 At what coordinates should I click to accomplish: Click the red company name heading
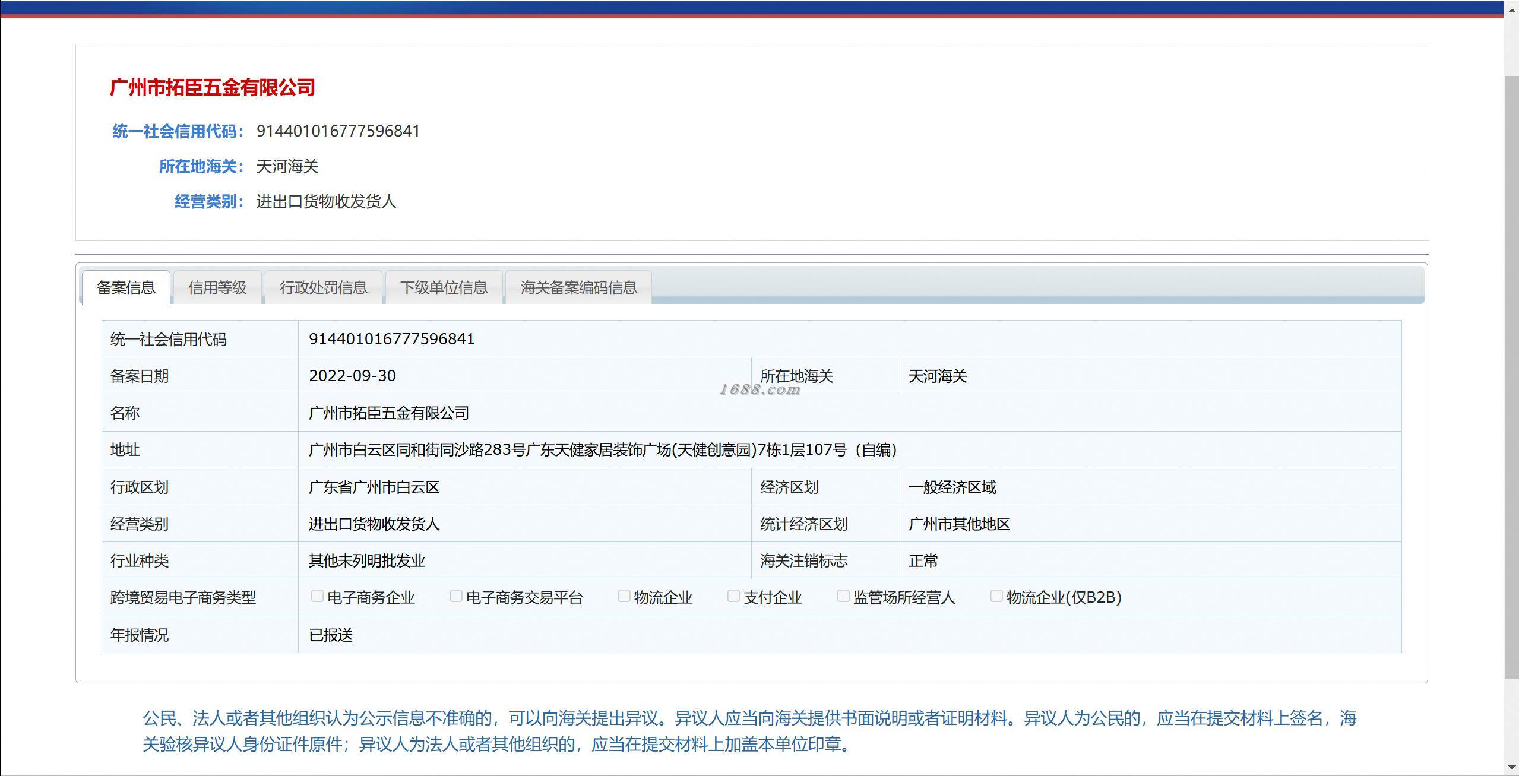coord(213,88)
